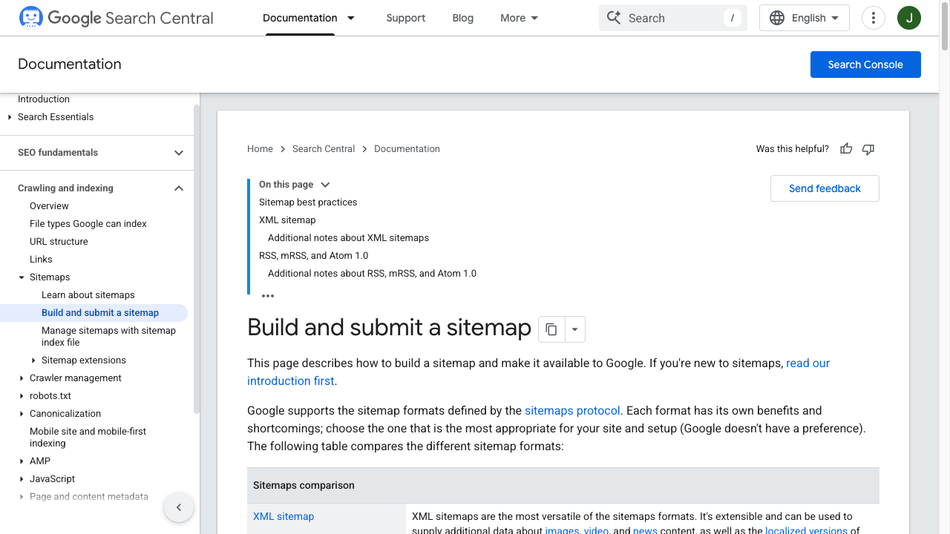Screen dimensions: 950x534
Task: Expand the Crawler management item
Action: [22, 378]
